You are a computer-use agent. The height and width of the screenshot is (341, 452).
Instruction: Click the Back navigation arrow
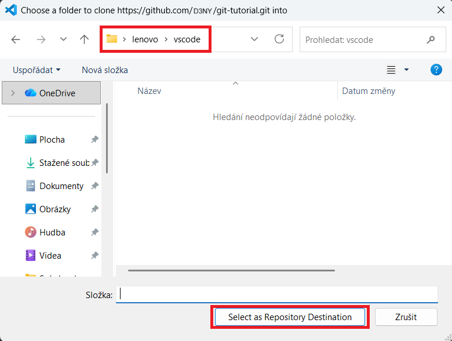(x=16, y=39)
